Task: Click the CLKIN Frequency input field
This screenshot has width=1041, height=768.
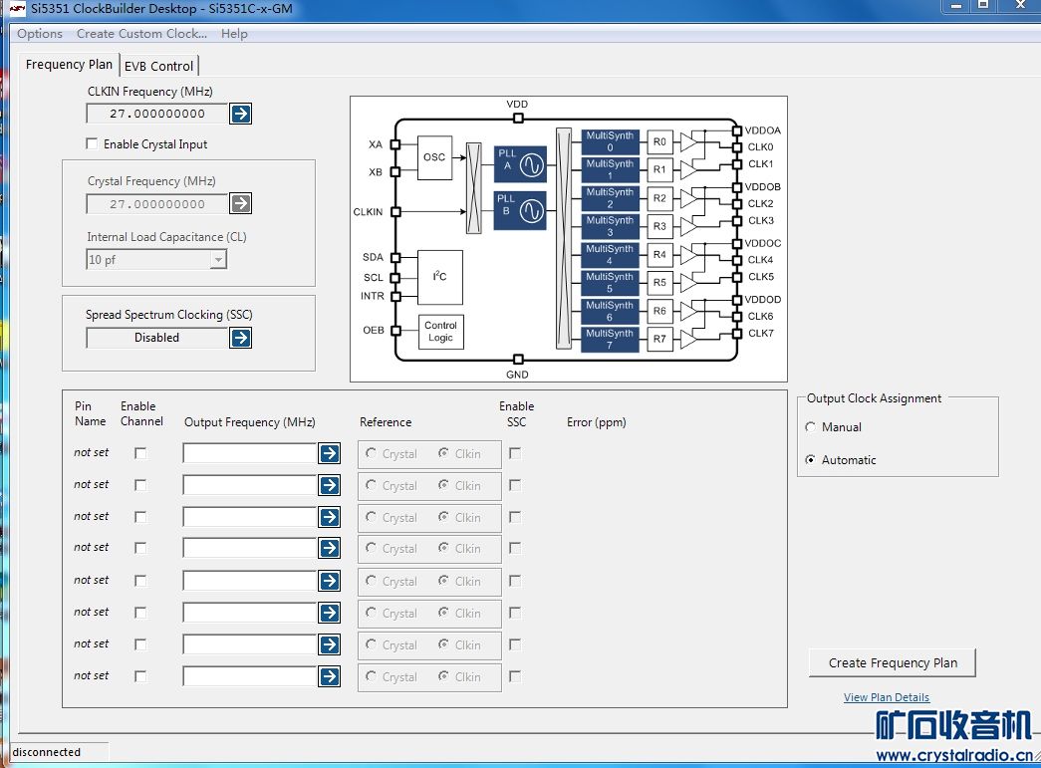Action: (156, 114)
